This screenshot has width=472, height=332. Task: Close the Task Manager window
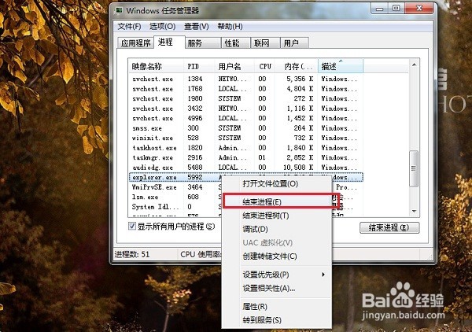(419, 9)
